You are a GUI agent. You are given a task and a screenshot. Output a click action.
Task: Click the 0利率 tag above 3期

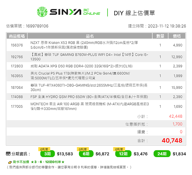pyautogui.click(x=44, y=149)
